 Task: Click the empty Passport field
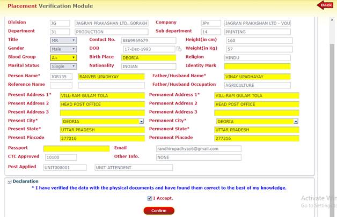click(x=77, y=148)
